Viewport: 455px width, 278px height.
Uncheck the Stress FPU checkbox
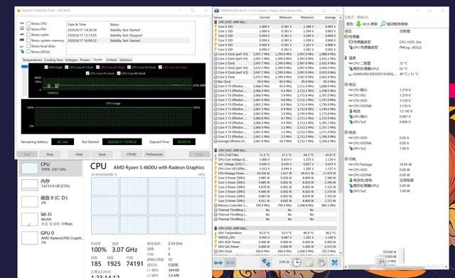[x=28, y=29]
